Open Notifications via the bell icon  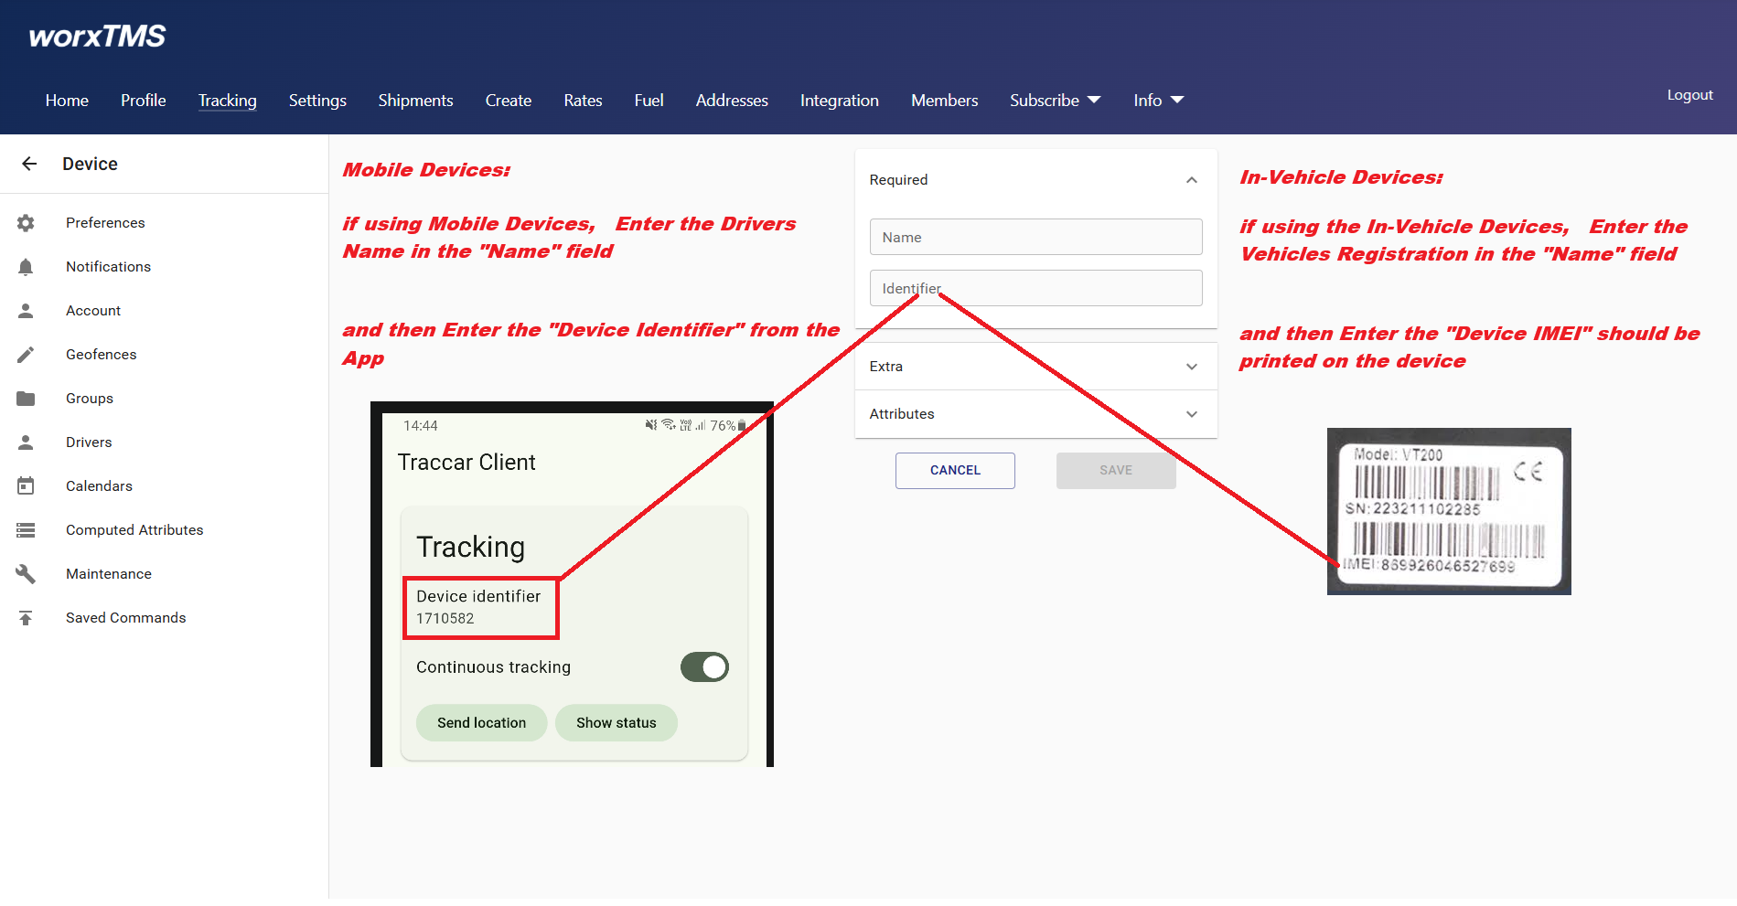coord(26,266)
